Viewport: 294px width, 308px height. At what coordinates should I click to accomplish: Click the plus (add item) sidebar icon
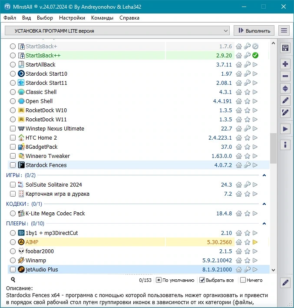pyautogui.click(x=285, y=64)
